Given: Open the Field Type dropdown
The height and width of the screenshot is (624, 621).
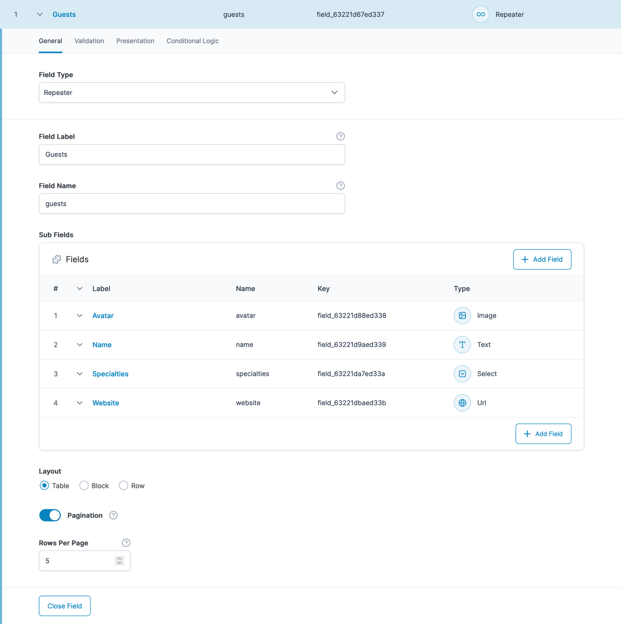Looking at the screenshot, I should coord(192,93).
